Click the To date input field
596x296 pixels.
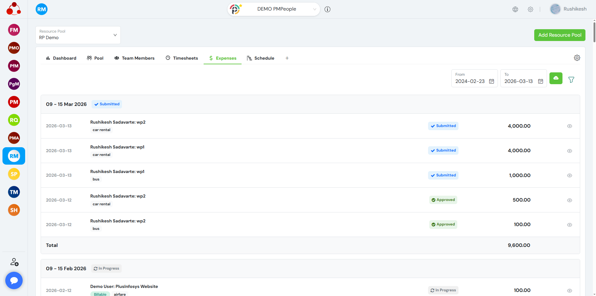coord(519,81)
